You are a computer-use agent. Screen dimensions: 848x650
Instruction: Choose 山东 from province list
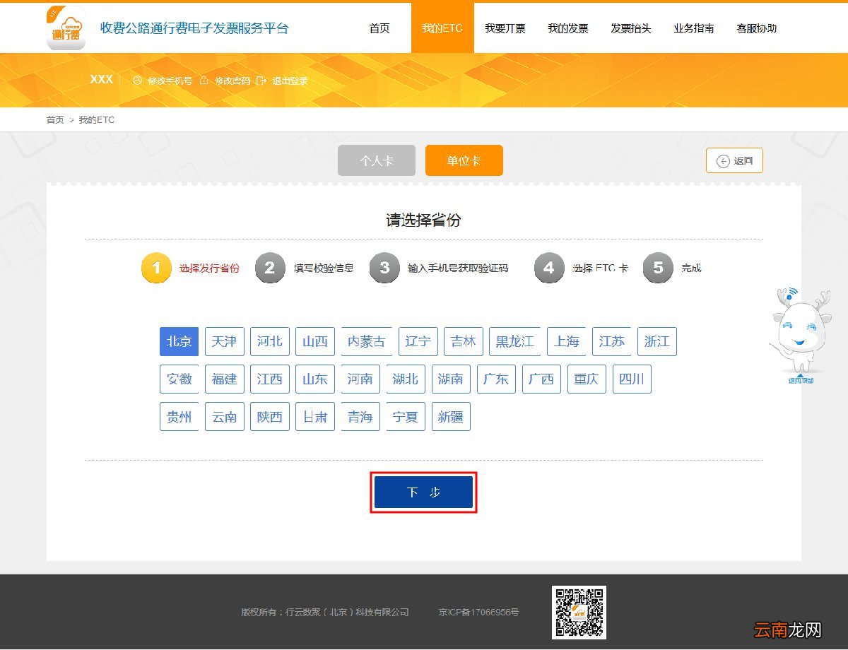[x=314, y=379]
